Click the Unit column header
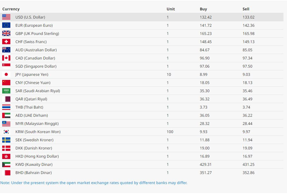Image resolution: width=287 pixels, height=195 pixels. pyautogui.click(x=171, y=9)
